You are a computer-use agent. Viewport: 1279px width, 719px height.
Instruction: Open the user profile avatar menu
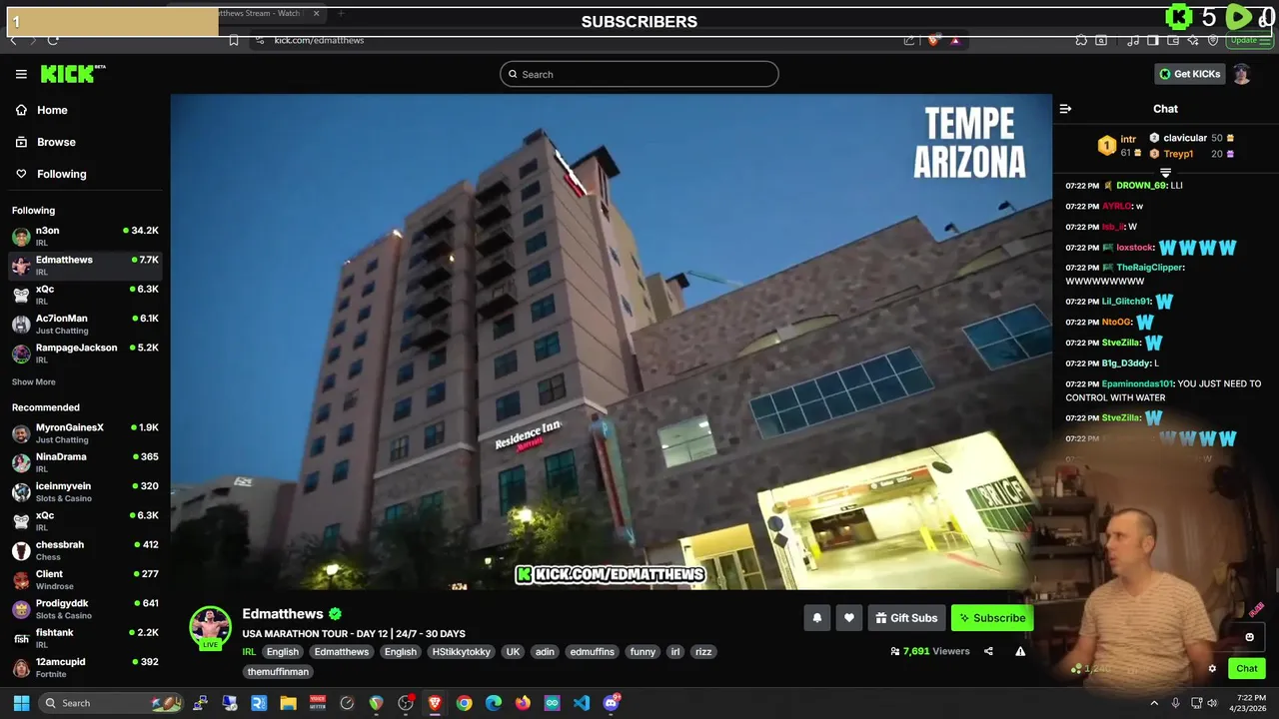tap(1241, 74)
